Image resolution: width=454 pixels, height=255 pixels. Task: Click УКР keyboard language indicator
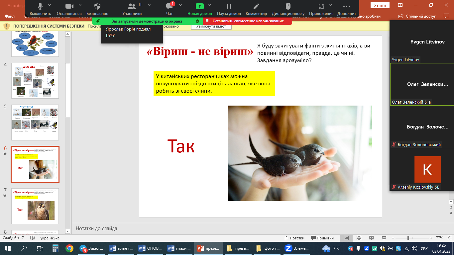coord(424,248)
